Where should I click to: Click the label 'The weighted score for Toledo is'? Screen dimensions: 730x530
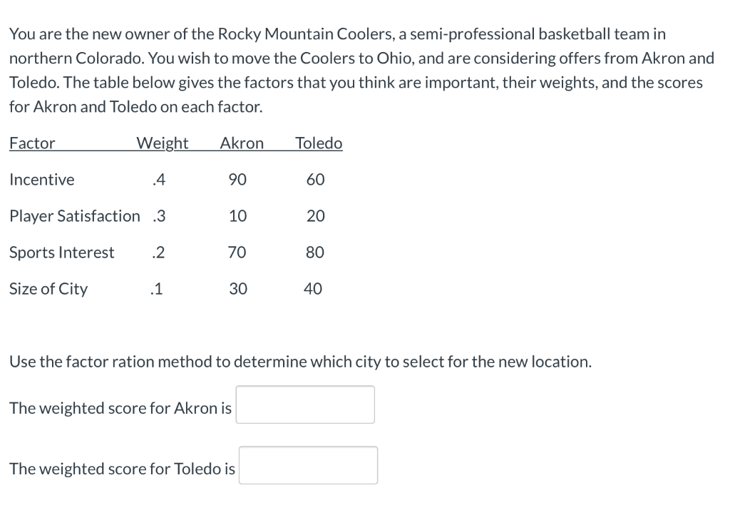click(122, 469)
